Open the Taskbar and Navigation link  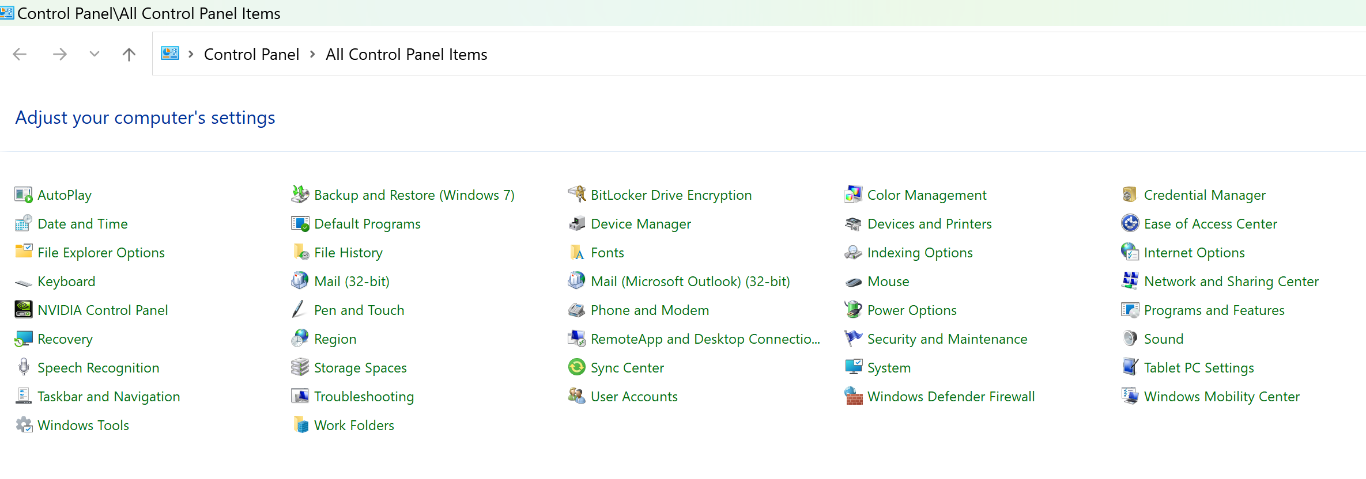pyautogui.click(x=108, y=397)
